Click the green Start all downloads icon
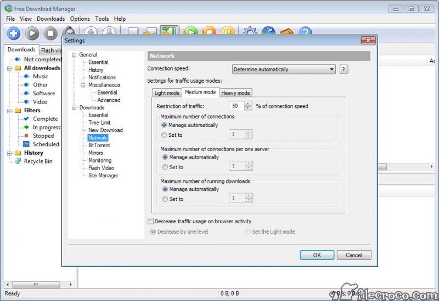This screenshot has width=439, height=301. coord(191,30)
